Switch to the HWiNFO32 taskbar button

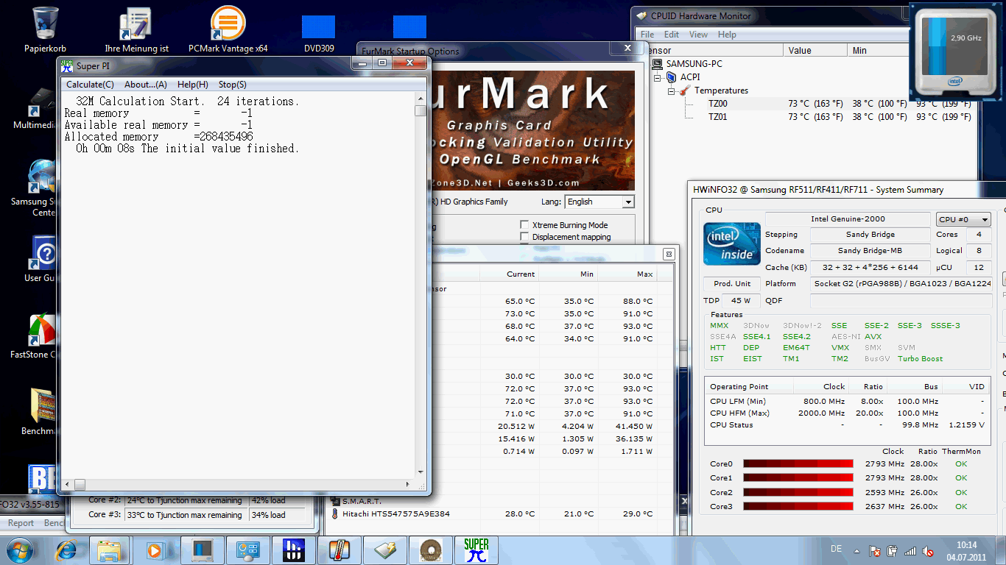click(x=294, y=550)
